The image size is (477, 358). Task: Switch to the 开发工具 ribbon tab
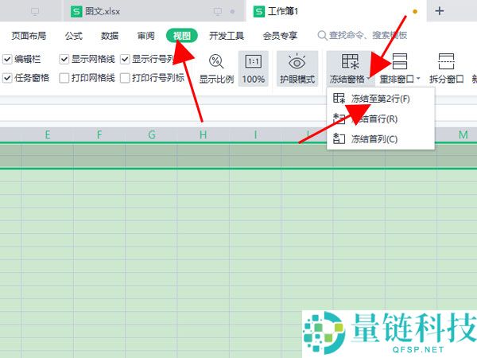225,36
